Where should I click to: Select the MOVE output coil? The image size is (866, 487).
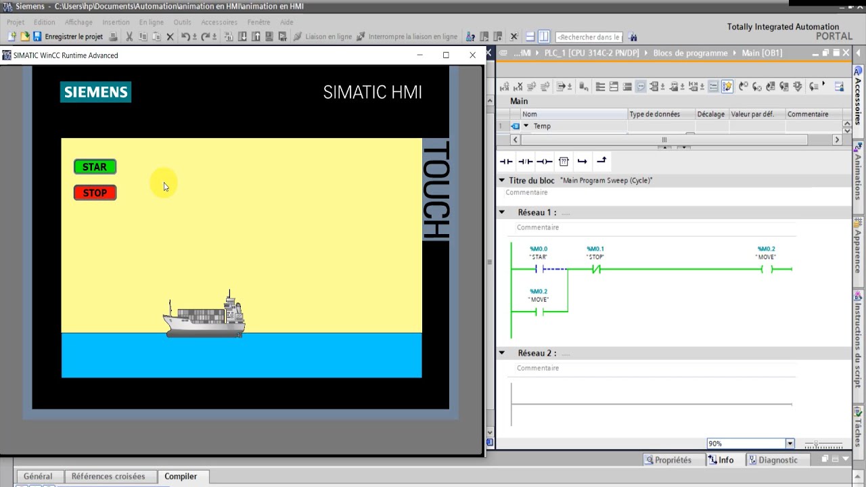tap(767, 269)
